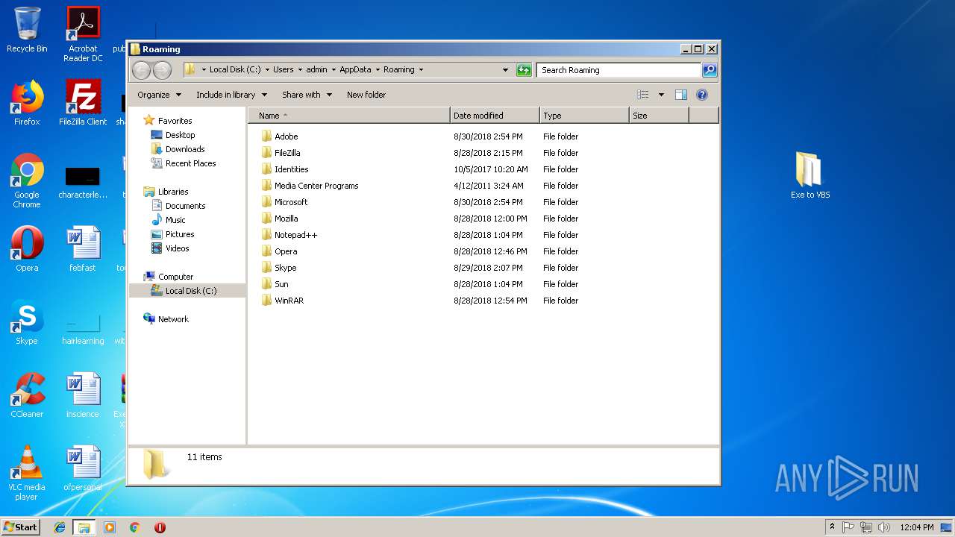Select the Notepad++ folder name
955x537 pixels.
pos(295,235)
